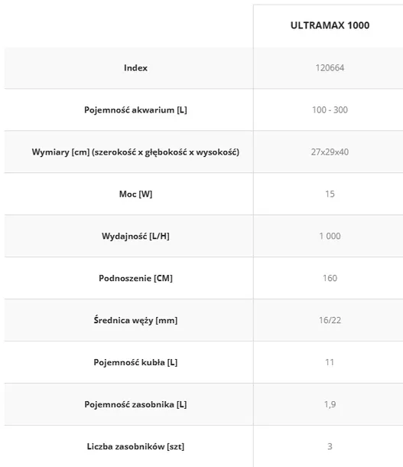Select the Wydajność [L/H] label

click(135, 237)
